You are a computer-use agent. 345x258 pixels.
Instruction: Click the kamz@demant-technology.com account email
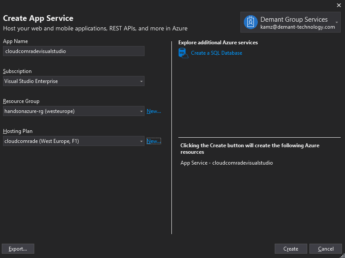point(297,27)
